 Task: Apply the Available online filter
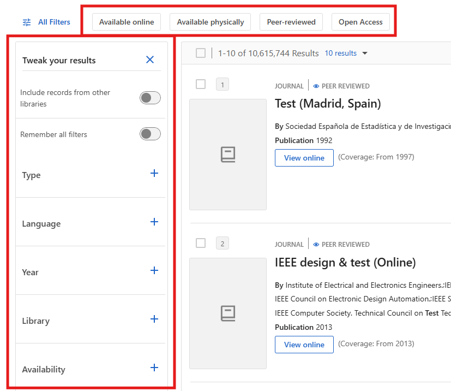click(127, 22)
